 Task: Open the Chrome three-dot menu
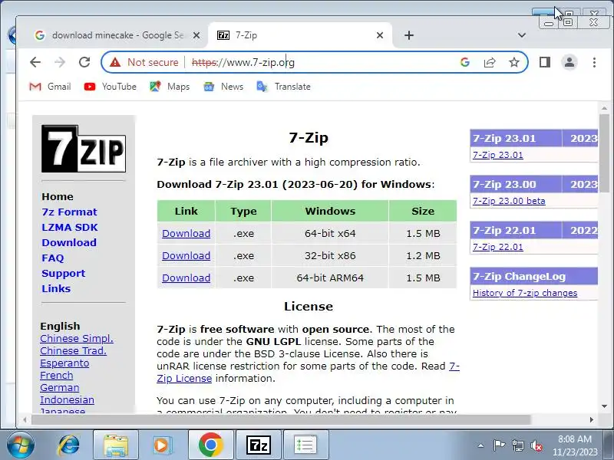click(594, 62)
